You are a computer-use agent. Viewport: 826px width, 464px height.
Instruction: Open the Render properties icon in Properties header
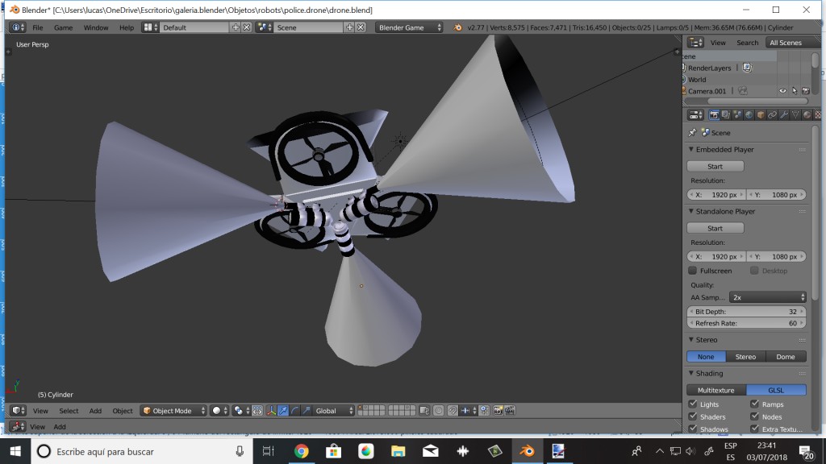click(x=715, y=114)
